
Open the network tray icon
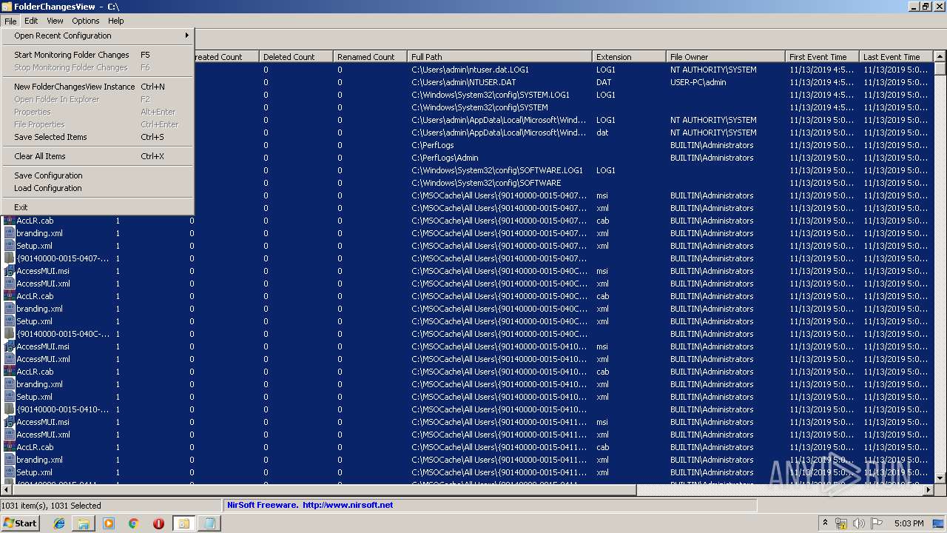841,523
